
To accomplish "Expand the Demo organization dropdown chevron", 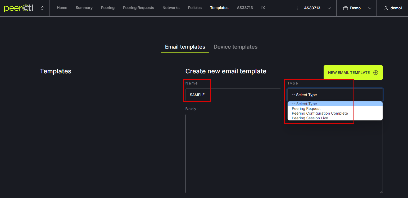I will (x=370, y=8).
